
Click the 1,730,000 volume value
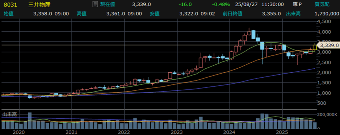pos(326,14)
